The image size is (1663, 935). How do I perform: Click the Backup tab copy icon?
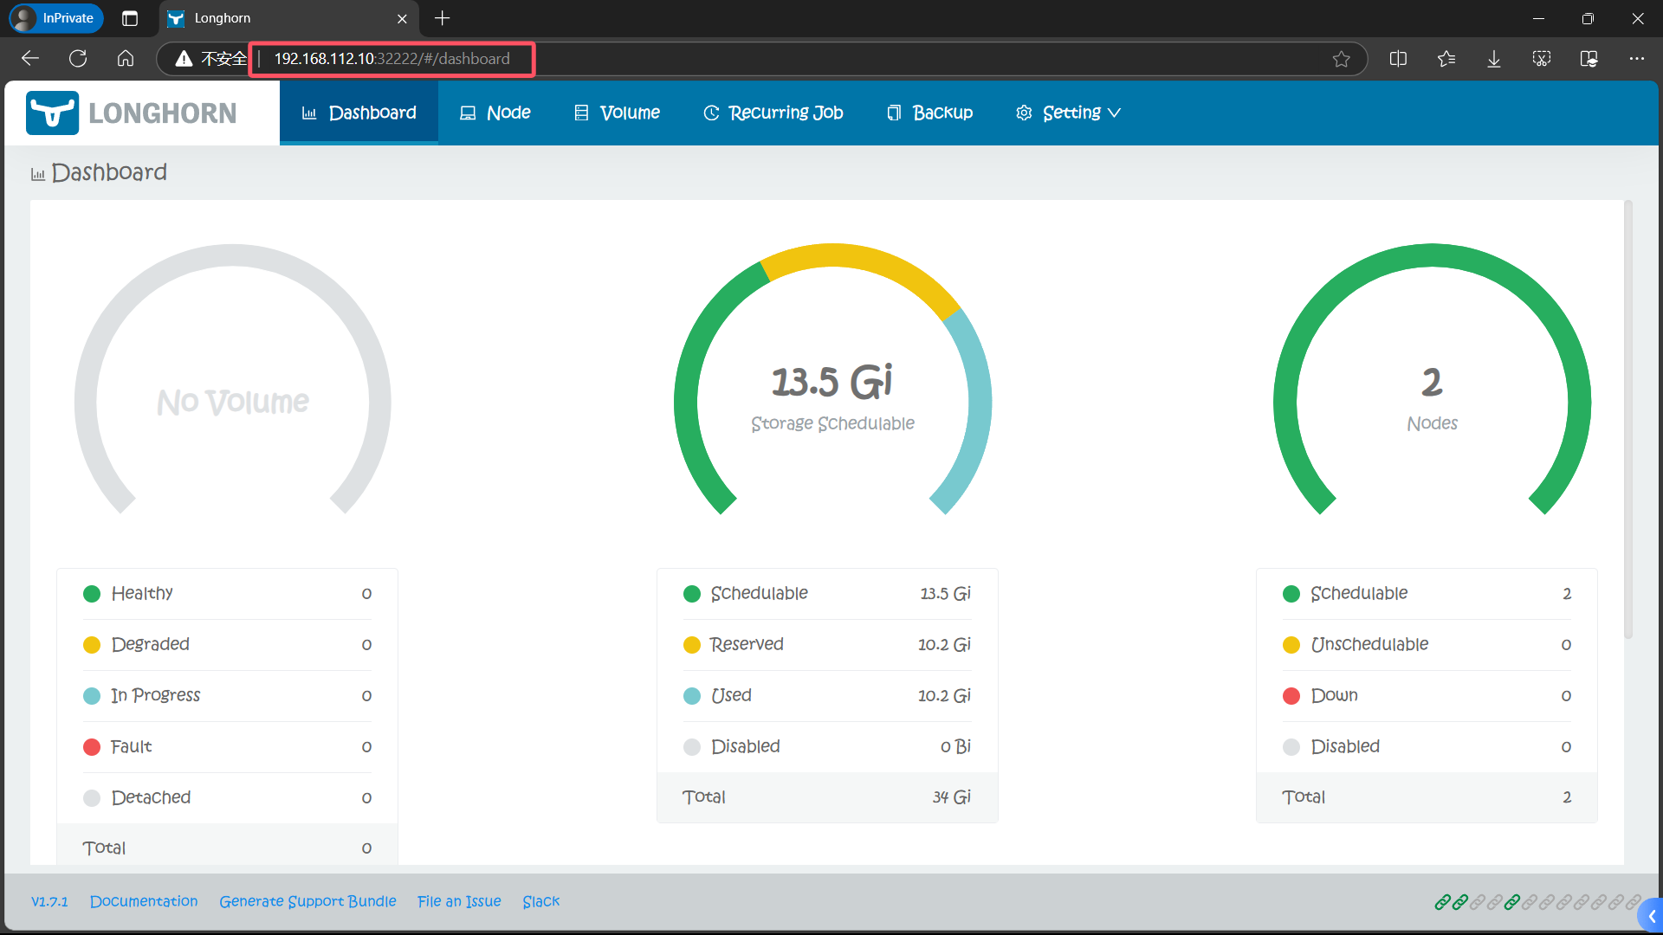tap(894, 113)
